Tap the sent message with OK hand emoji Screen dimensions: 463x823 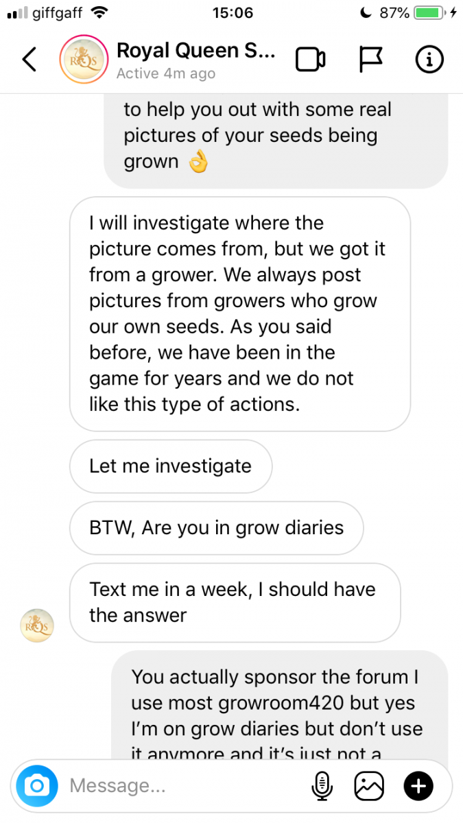tap(275, 136)
